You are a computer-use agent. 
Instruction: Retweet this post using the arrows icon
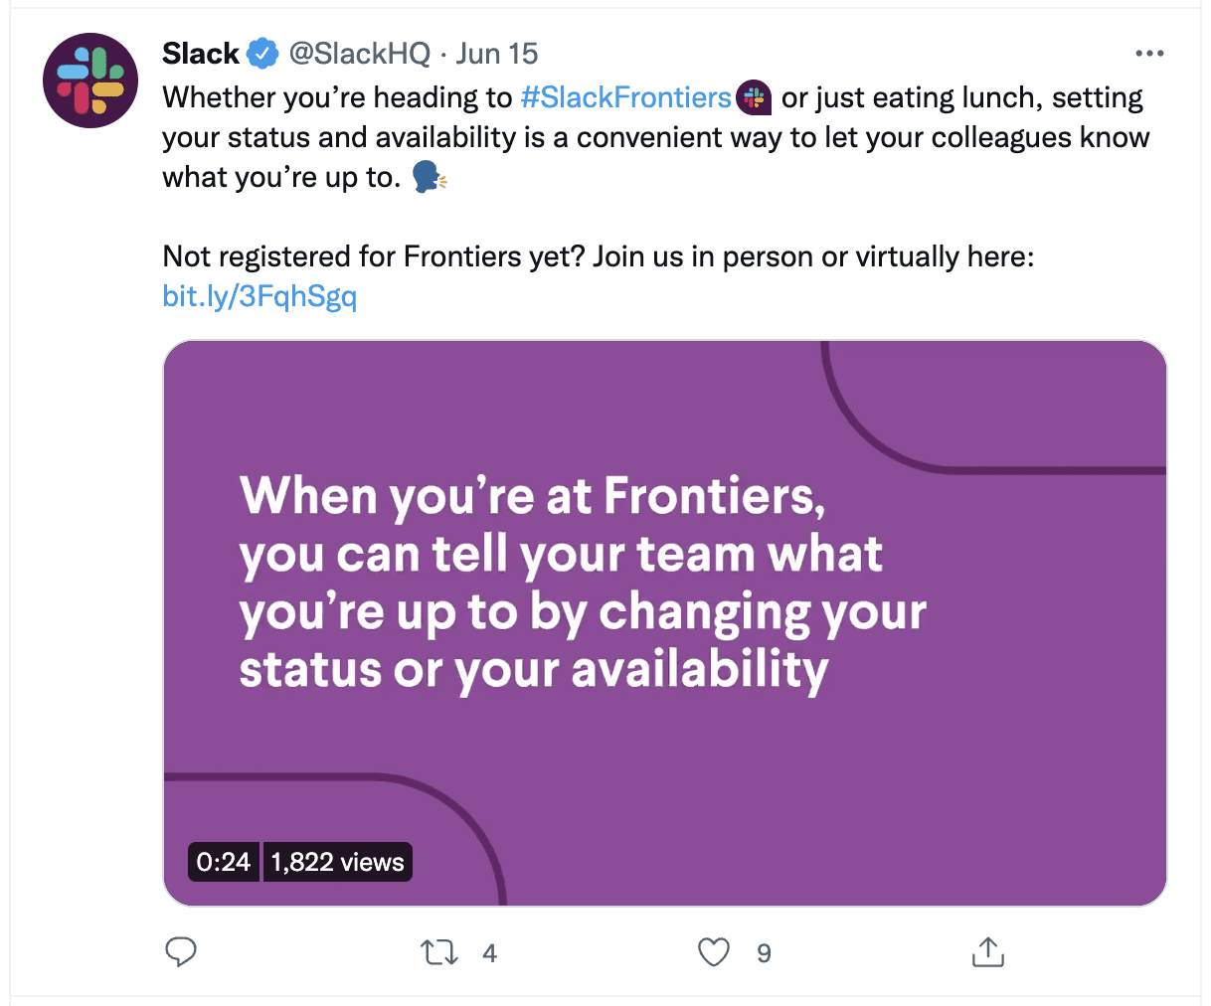pos(439,953)
